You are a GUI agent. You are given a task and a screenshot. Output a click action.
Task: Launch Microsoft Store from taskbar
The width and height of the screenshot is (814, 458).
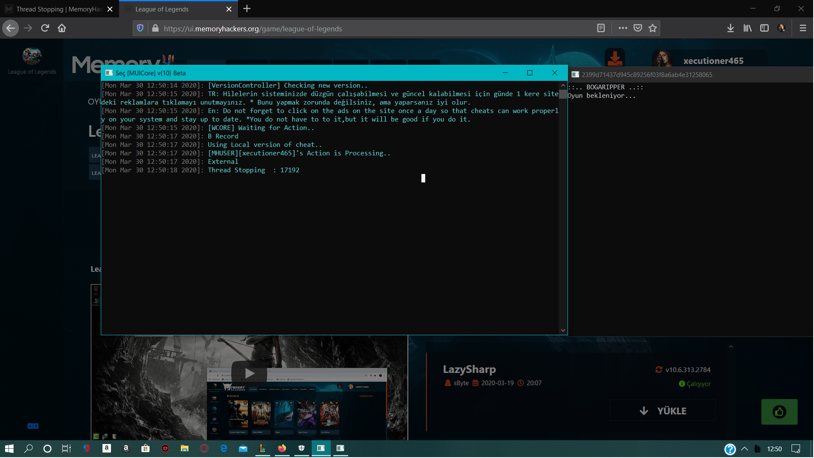pos(145,449)
